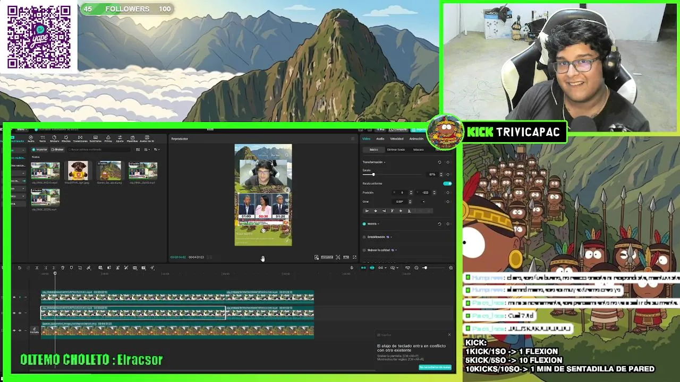Switch to the Video properties tab
The width and height of the screenshot is (680, 382).
366,139
